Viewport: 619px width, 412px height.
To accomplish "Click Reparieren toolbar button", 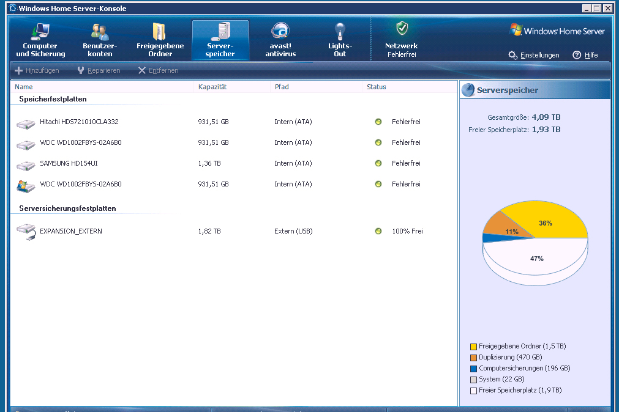I will tap(99, 70).
